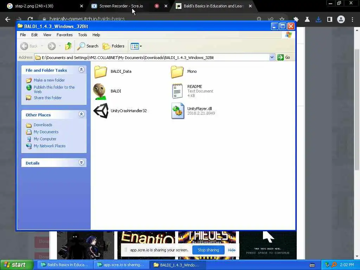
Task: Select the BALDI application head icon
Action: pyautogui.click(x=100, y=91)
